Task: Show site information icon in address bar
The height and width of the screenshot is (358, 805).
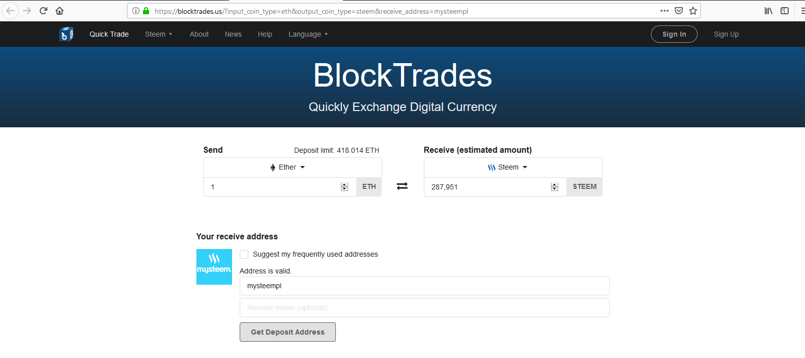Action: [136, 11]
